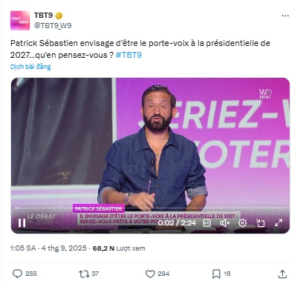
Task: Open the @TBT9_W9 handle
Action: click(x=53, y=25)
